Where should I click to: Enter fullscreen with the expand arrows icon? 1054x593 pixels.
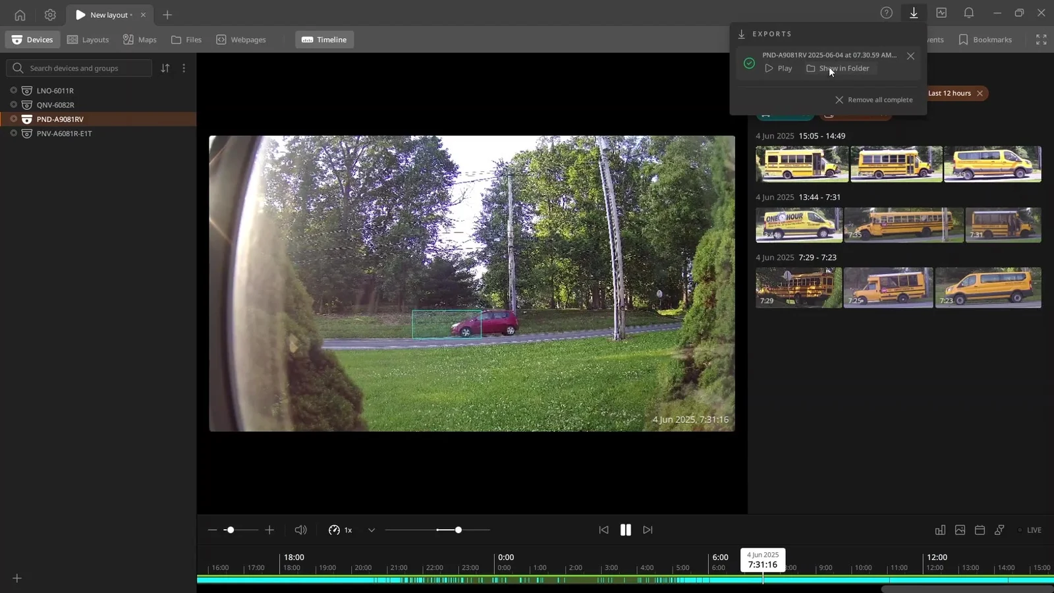[1041, 40]
